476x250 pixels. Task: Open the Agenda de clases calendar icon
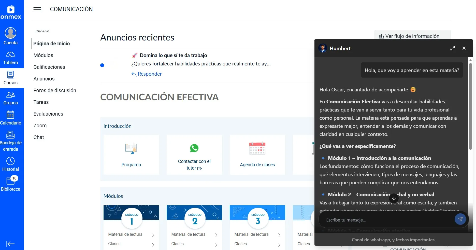pyautogui.click(x=257, y=148)
